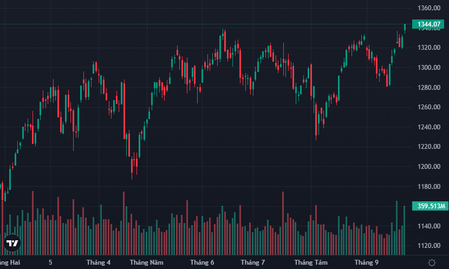The image size is (449, 269).
Task: Click the TradingView logo icon
Action: pos(12,244)
